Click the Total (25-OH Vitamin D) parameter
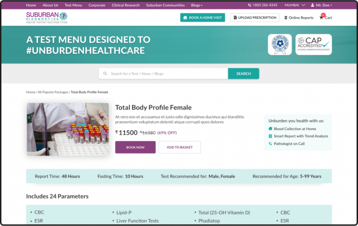The image size is (358, 226). [224, 213]
